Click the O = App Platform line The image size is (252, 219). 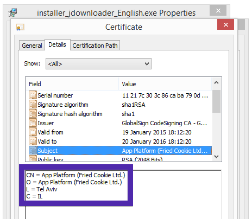click(x=74, y=182)
